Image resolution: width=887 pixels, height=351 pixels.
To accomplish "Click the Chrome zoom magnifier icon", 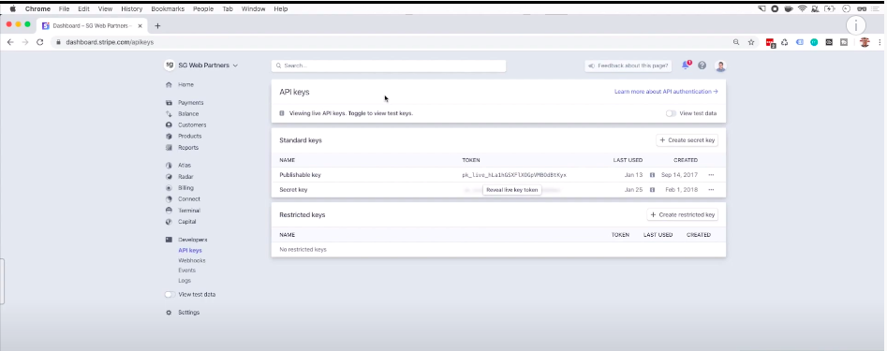I will coord(736,42).
